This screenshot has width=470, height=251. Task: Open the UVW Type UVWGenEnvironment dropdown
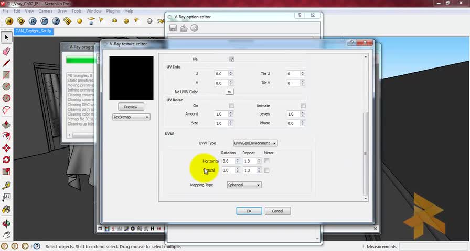click(255, 143)
